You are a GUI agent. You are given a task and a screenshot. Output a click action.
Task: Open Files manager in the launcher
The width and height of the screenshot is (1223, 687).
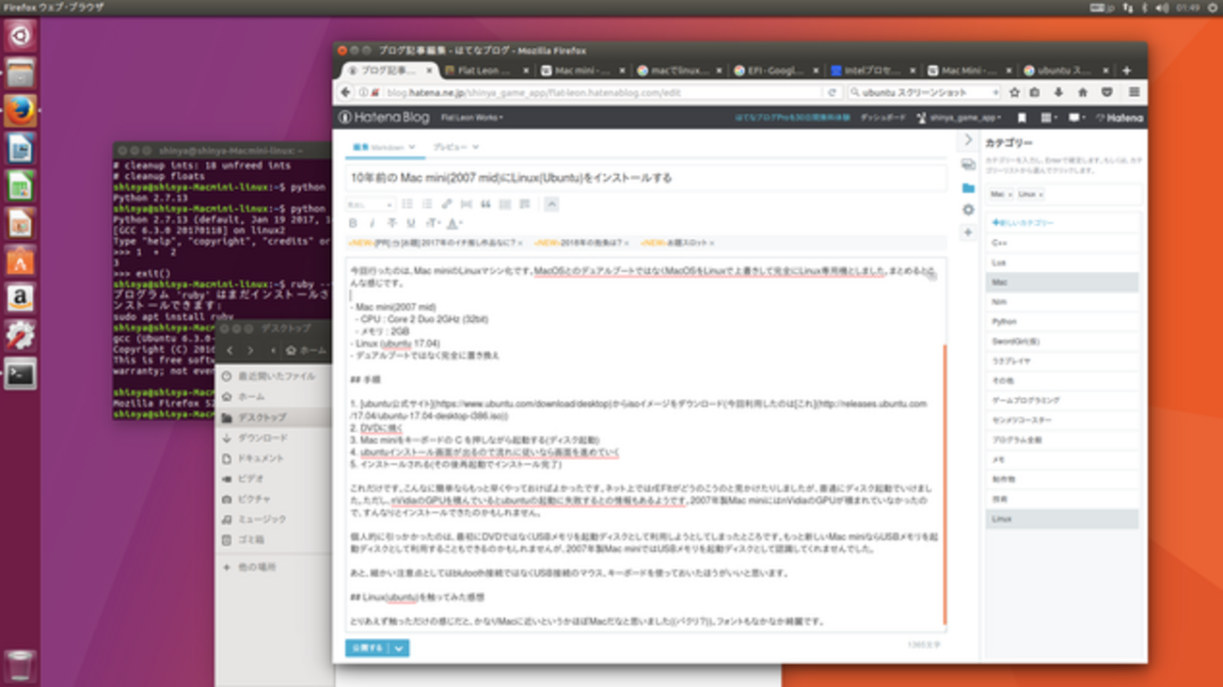(x=20, y=73)
